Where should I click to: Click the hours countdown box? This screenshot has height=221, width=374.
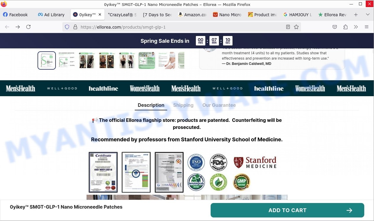(x=201, y=41)
